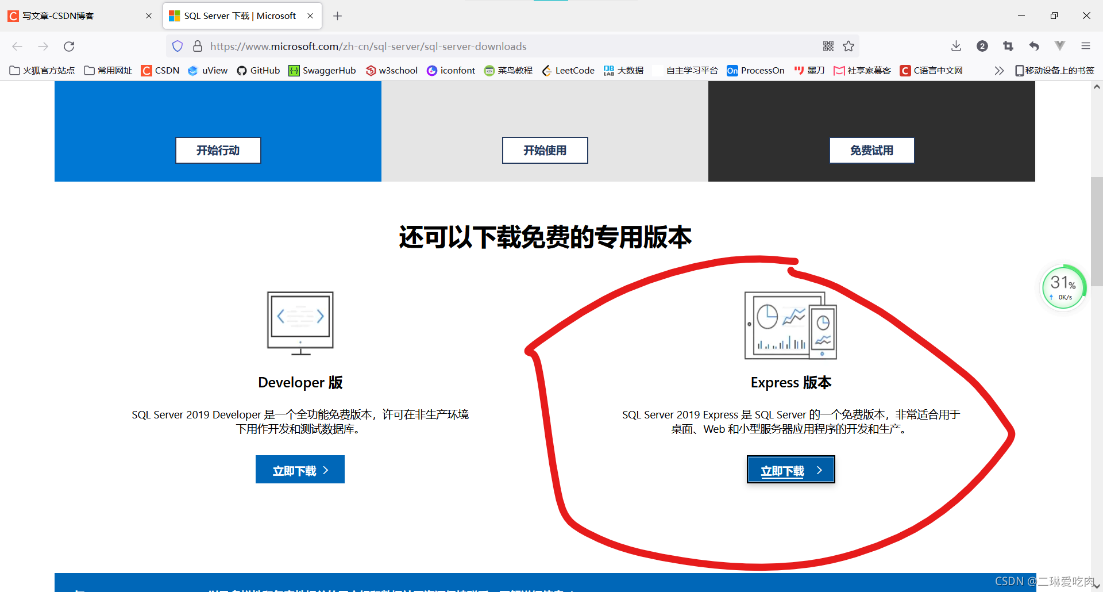
Task: Open the GitHub bookmark
Action: (259, 71)
